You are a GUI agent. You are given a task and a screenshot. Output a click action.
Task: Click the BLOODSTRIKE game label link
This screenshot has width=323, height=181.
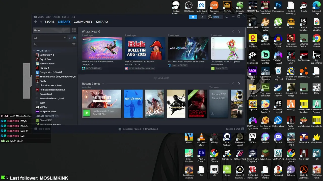[x=91, y=68]
